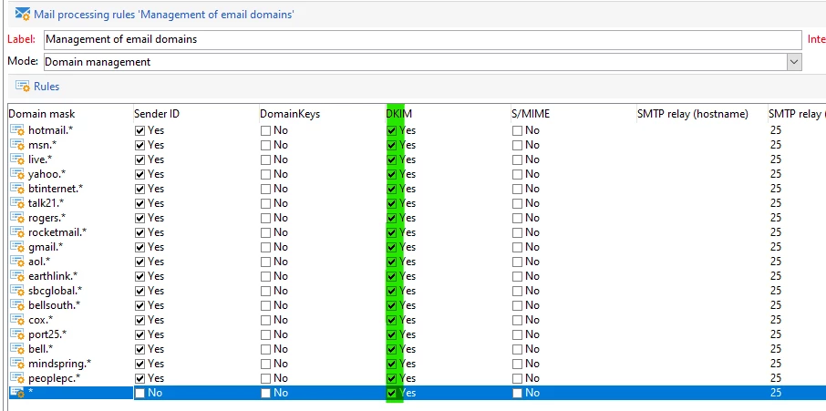
Task: Click the Sender ID column header
Action: pos(157,114)
